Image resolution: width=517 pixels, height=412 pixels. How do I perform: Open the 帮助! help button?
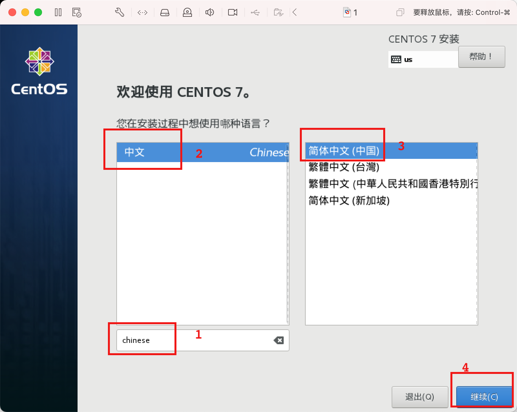click(481, 57)
